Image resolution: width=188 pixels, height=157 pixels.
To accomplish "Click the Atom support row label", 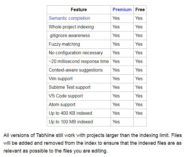I will [62, 105].
